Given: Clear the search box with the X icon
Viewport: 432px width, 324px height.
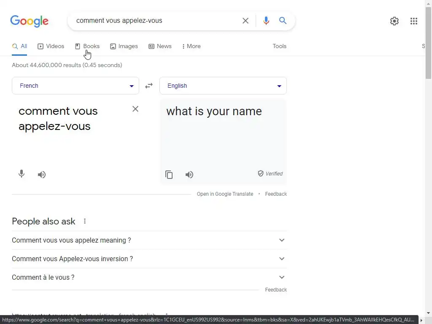Looking at the screenshot, I should coord(245,21).
